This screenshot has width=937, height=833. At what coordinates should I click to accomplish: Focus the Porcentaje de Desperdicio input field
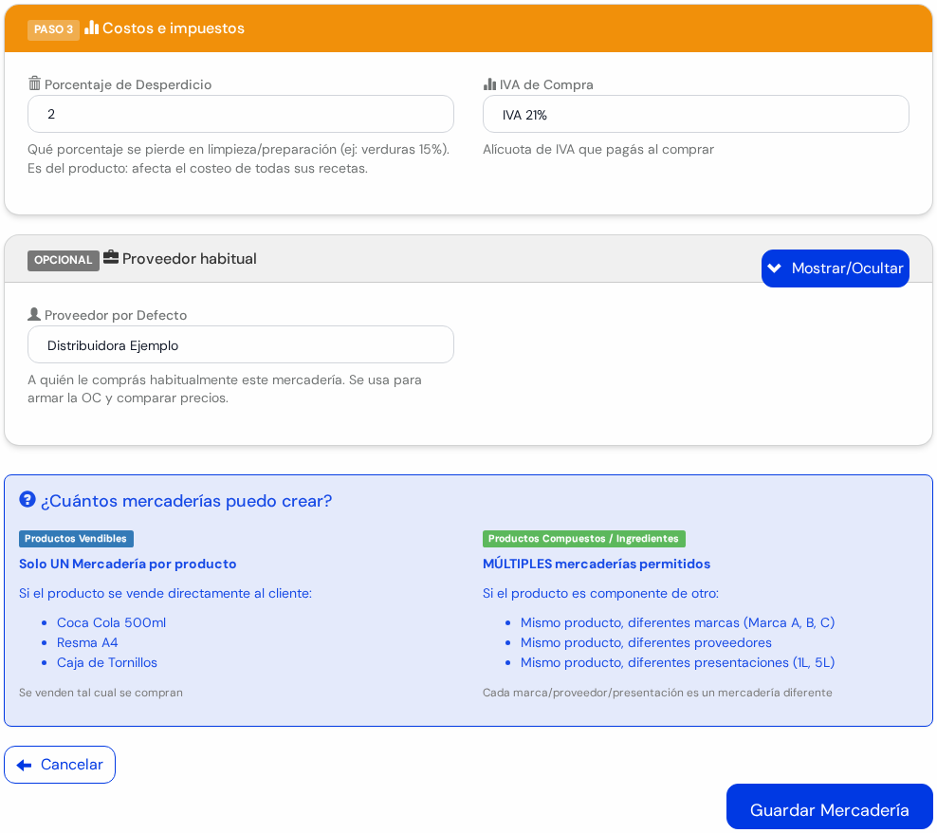[x=241, y=114]
